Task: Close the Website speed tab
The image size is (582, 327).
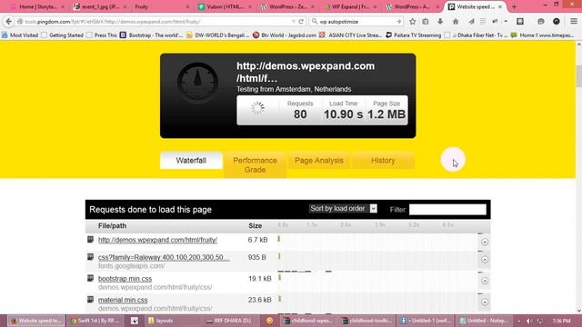Action: click(x=500, y=6)
